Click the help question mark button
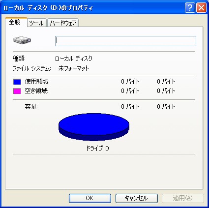Viewport: 209px width, 208px height. [x=190, y=8]
